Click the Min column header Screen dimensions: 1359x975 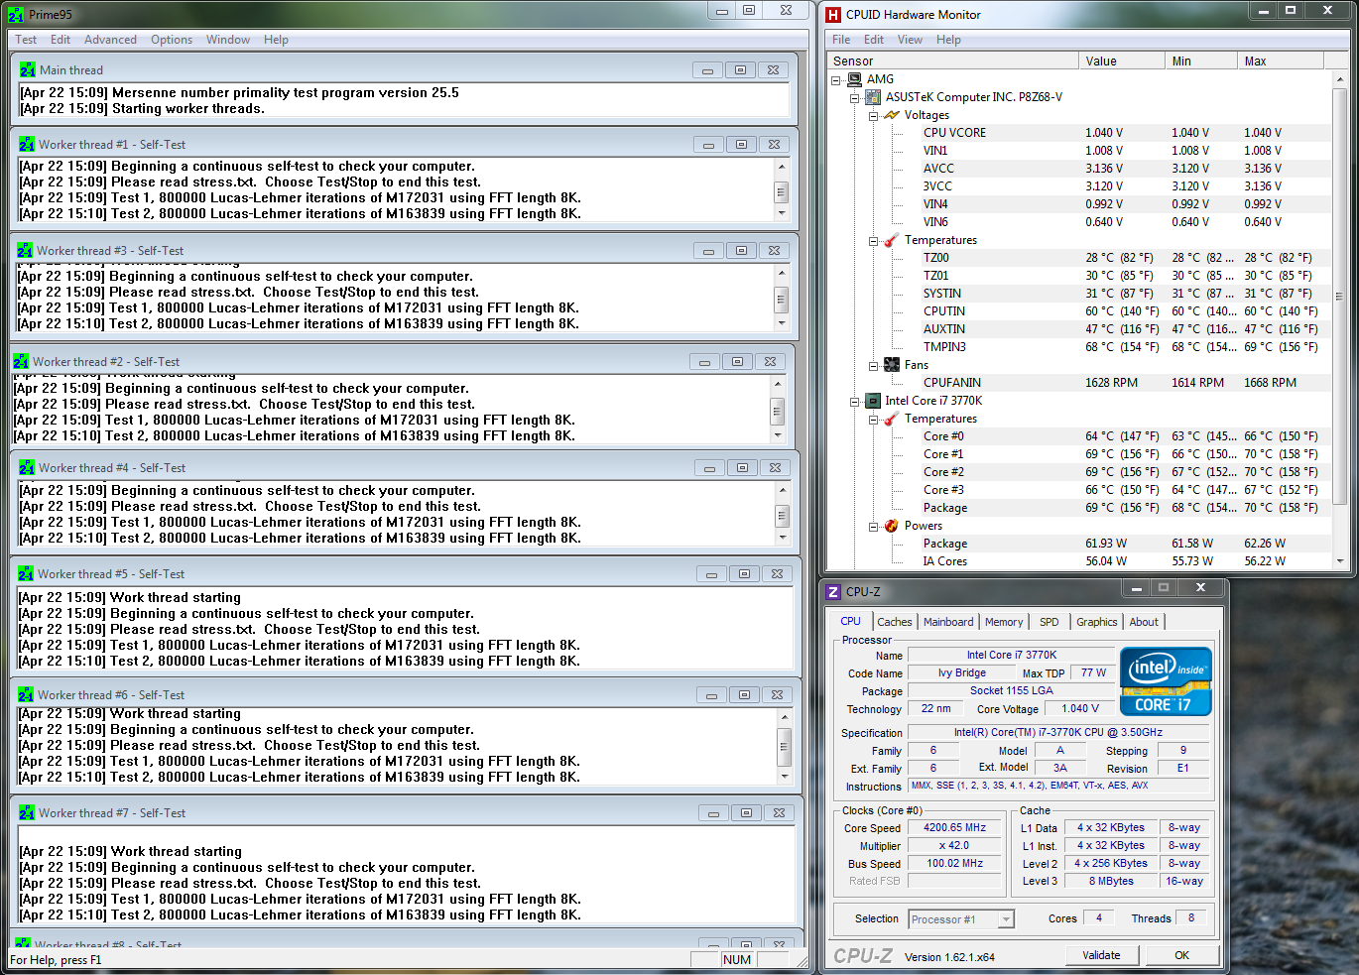click(x=1201, y=61)
